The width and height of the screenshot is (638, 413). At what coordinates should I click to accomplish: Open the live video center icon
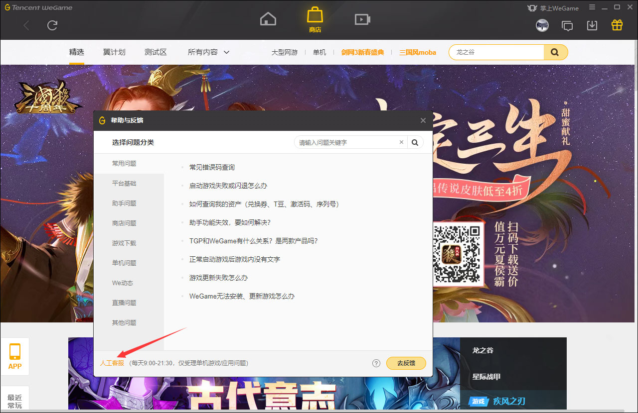pos(362,19)
